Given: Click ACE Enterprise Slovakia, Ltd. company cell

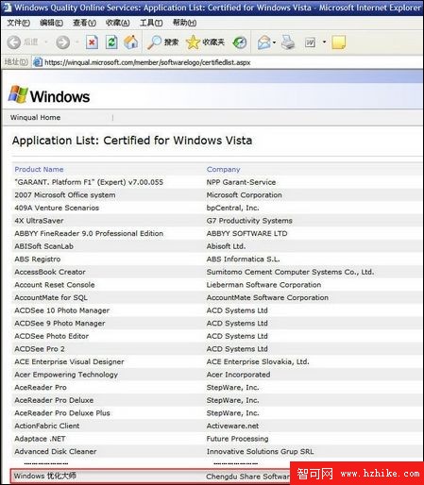Looking at the screenshot, I should (x=258, y=361).
